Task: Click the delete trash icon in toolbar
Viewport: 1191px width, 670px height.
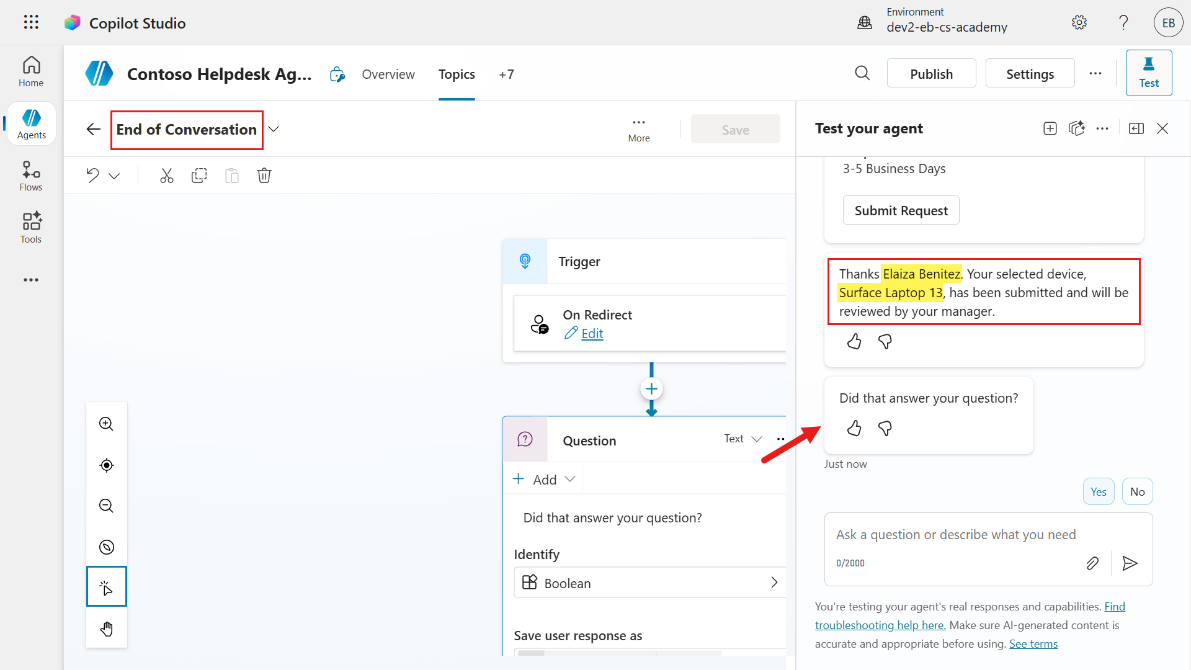Action: [x=264, y=176]
